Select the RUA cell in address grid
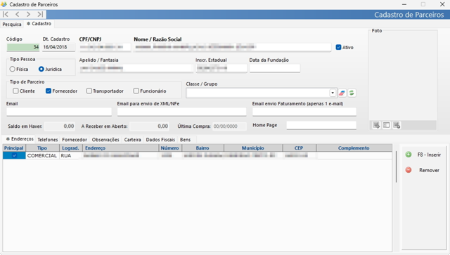 tap(70, 155)
